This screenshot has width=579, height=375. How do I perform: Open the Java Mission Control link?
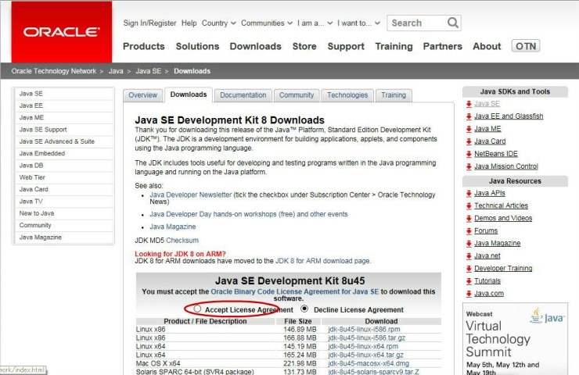tap(506, 166)
